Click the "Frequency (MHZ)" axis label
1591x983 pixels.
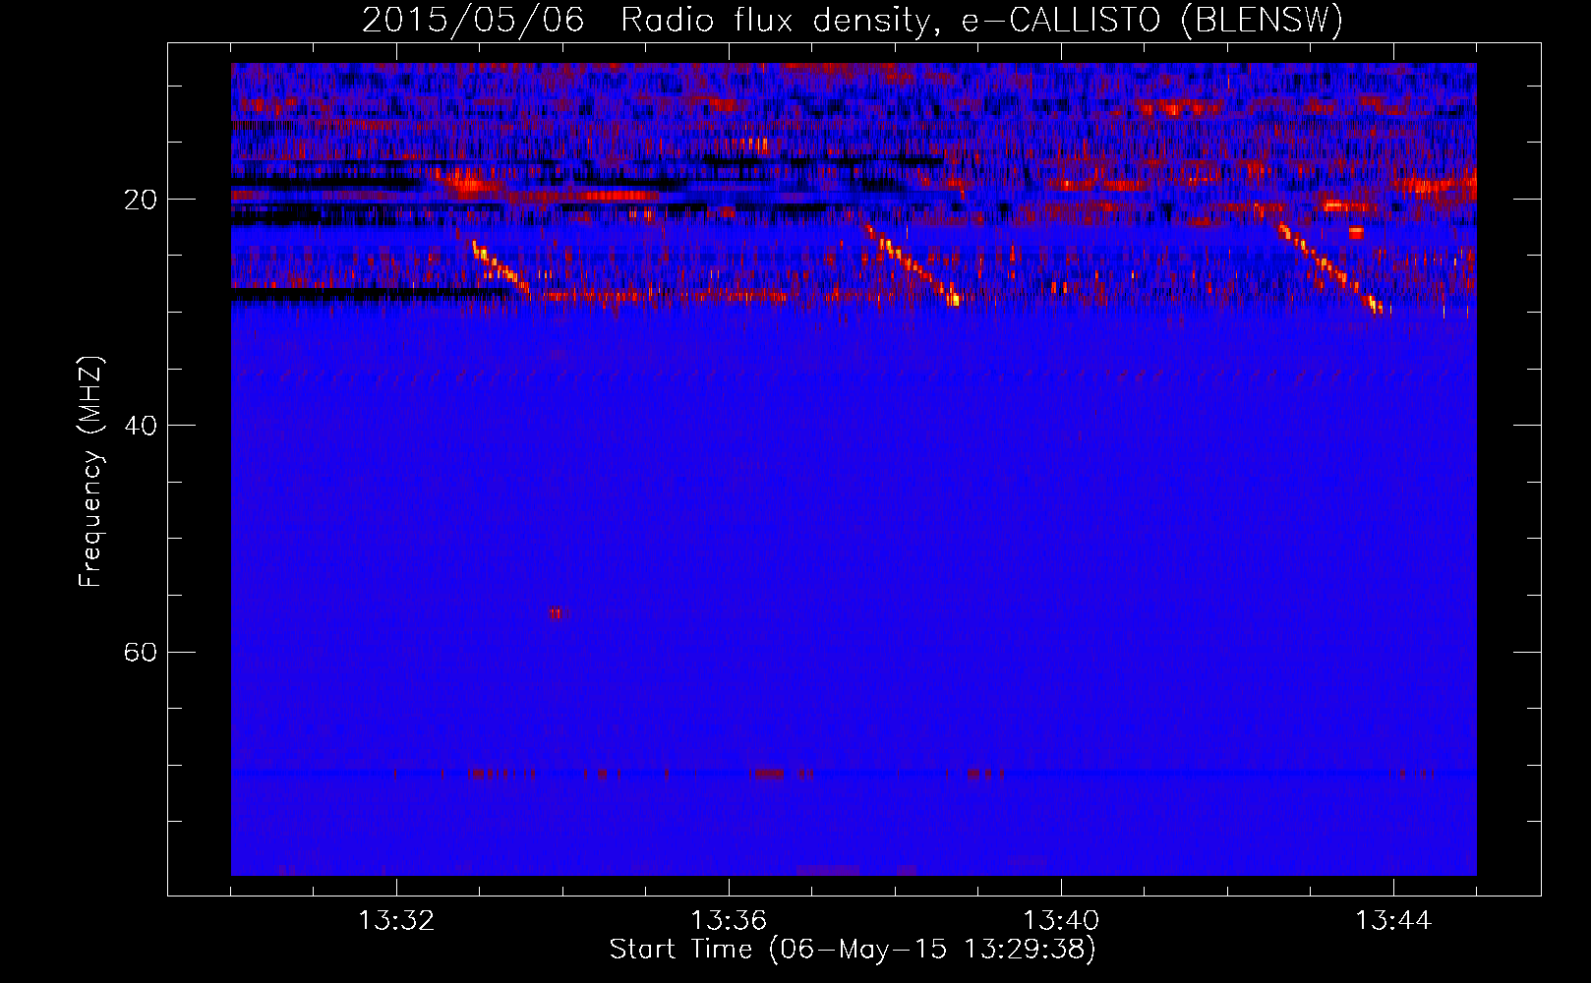tap(90, 472)
